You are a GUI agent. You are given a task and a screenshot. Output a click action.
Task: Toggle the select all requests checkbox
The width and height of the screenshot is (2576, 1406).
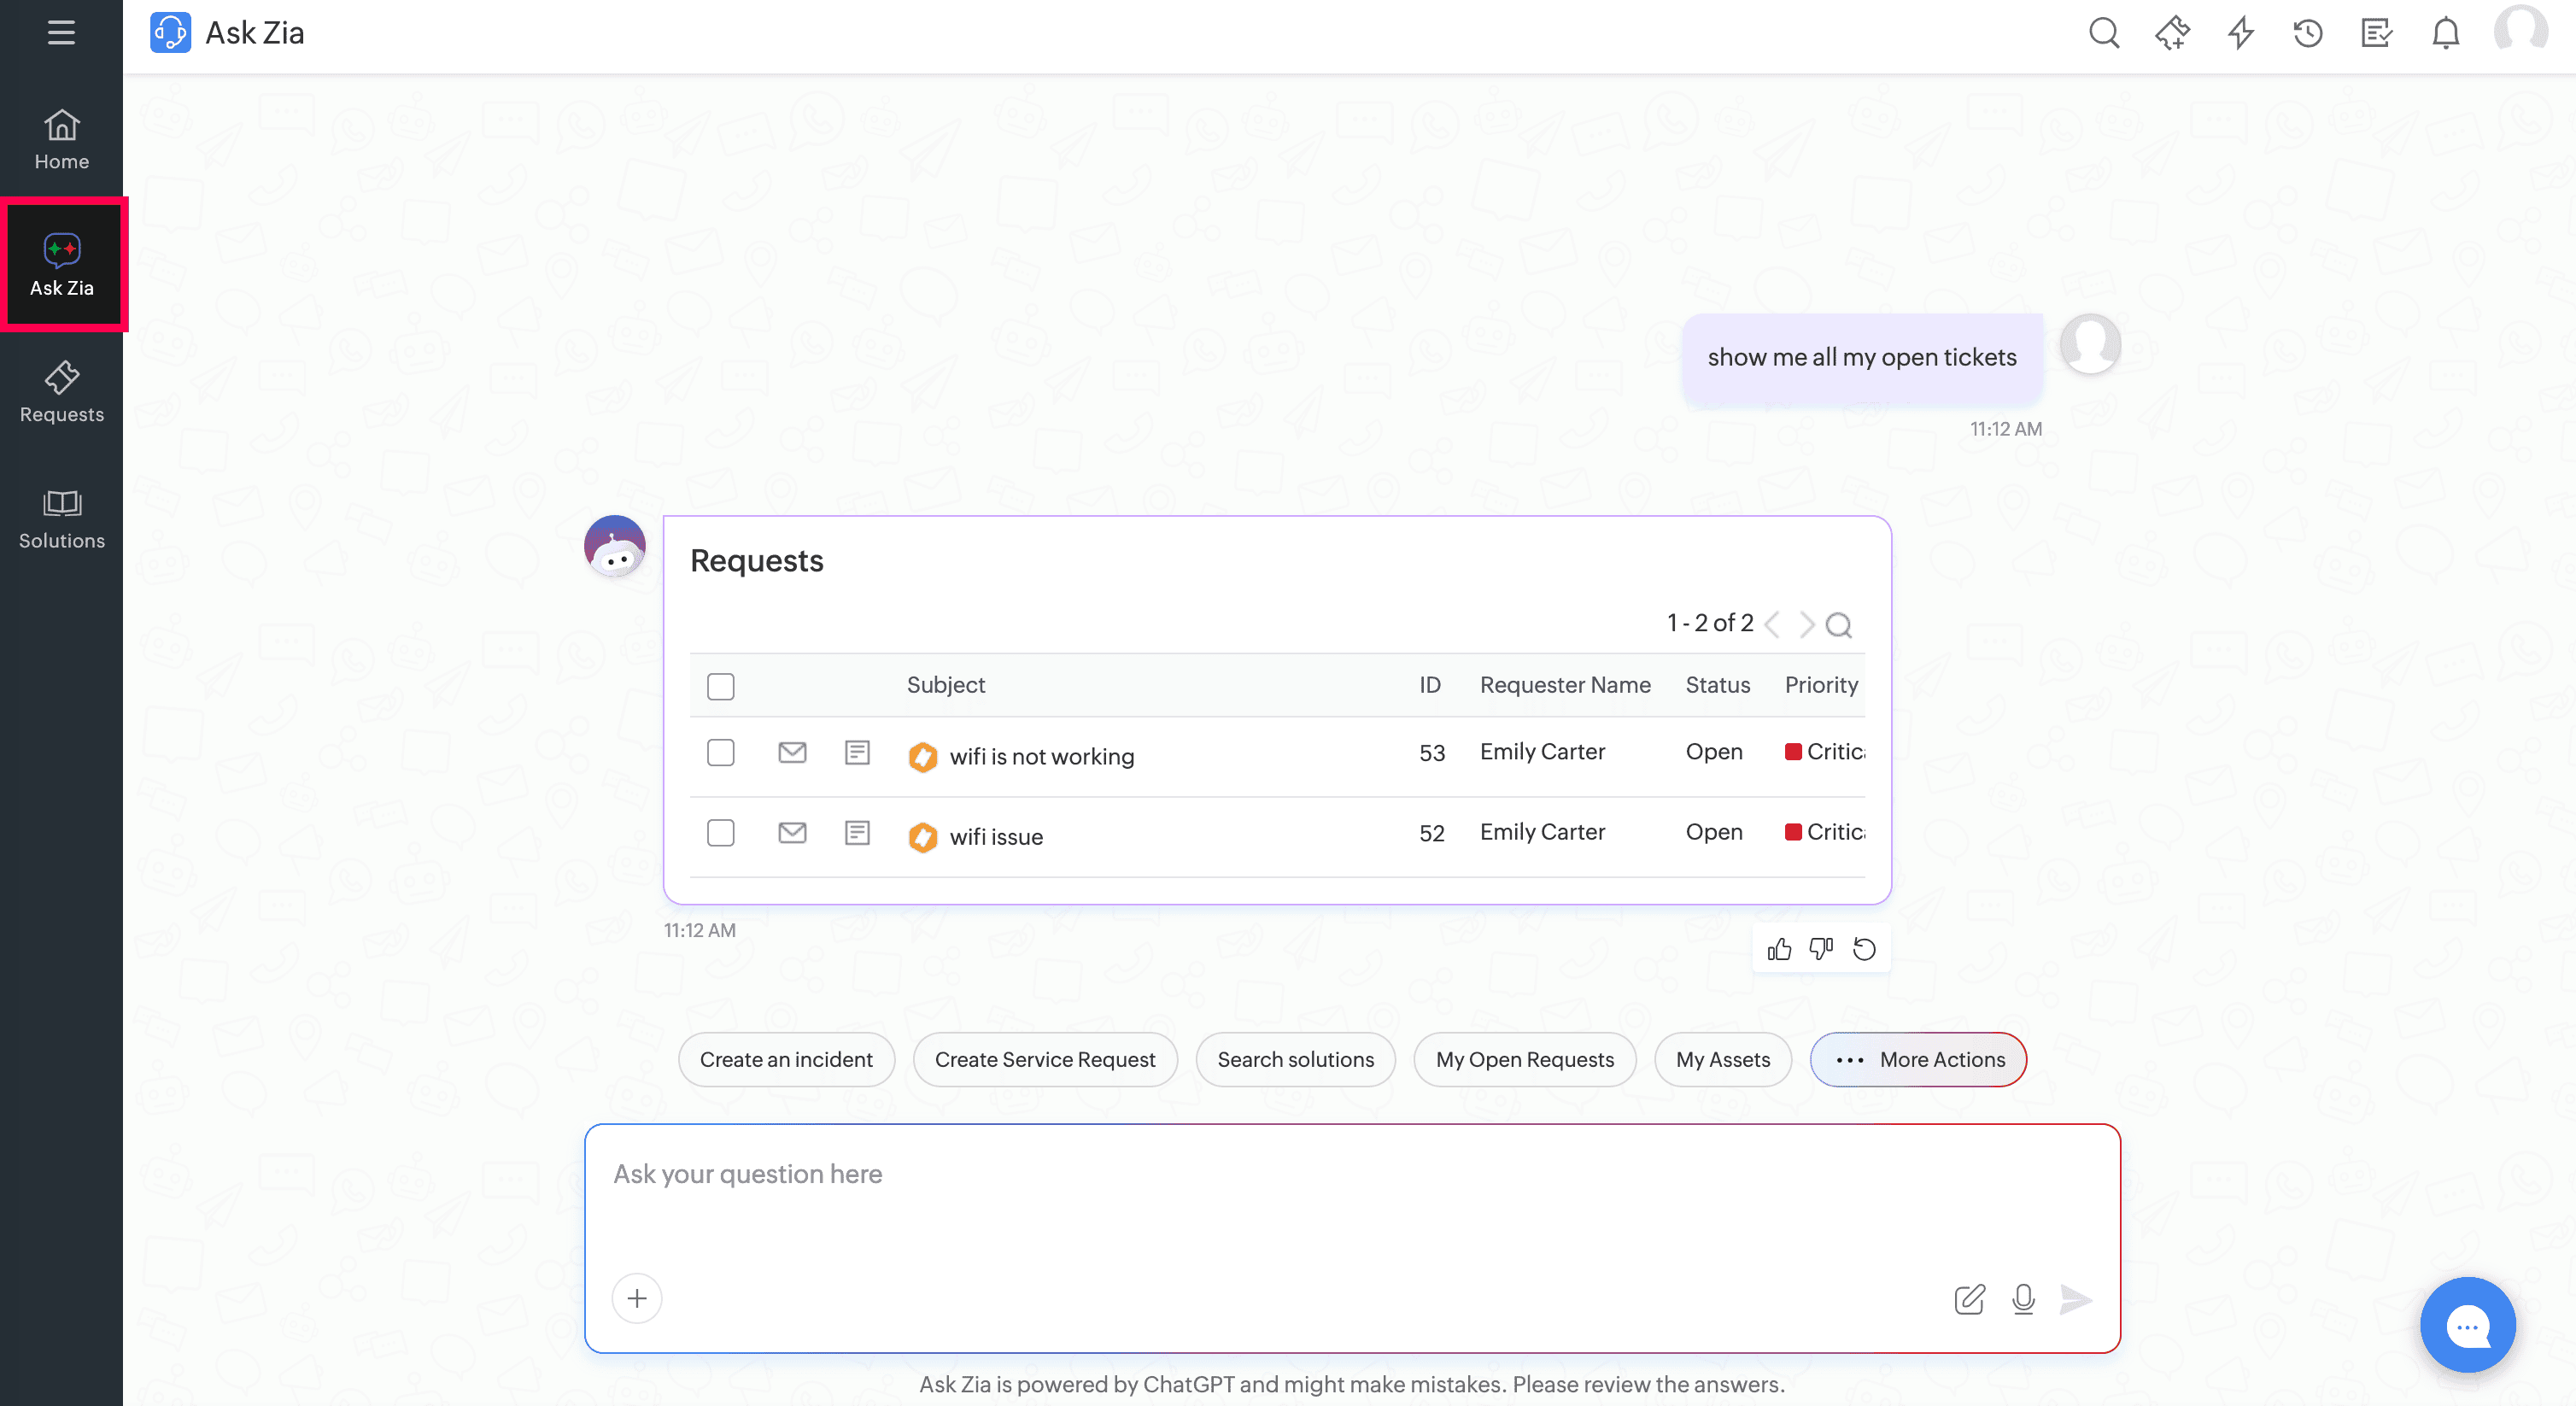tap(720, 686)
